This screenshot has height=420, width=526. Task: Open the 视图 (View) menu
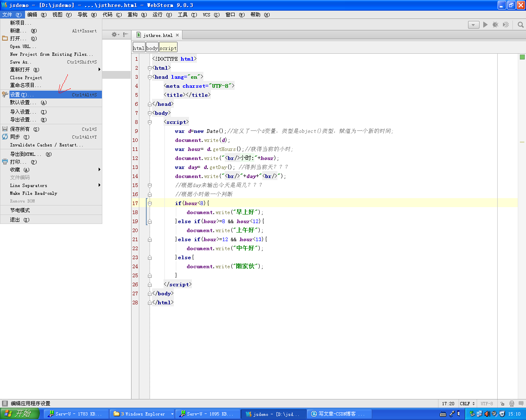62,14
